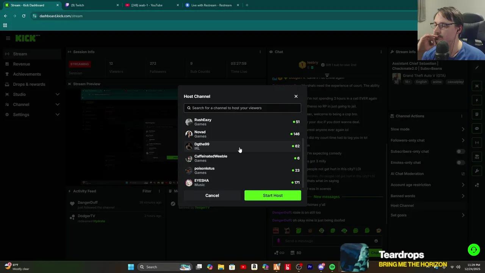Enable Emotes-only chat
Viewport: 485px width, 273px height.
pos(460,162)
